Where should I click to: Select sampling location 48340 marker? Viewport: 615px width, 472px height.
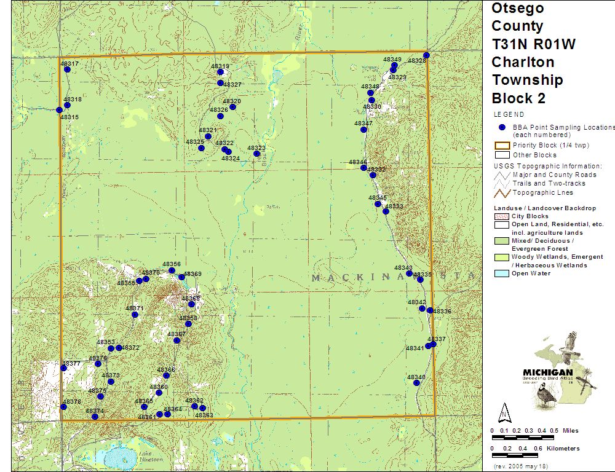(416, 383)
